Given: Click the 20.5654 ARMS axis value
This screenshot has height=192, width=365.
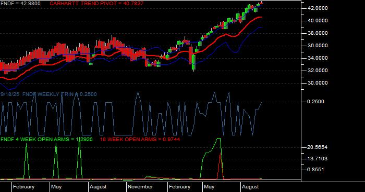Looking at the screenshot, I should [318, 147].
